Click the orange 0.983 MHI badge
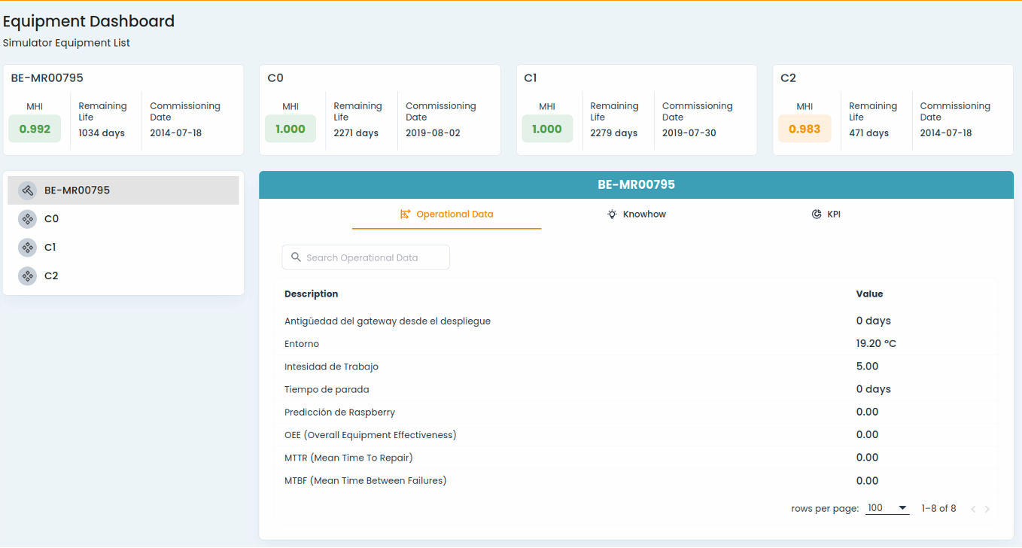1022x548 pixels. coord(805,129)
